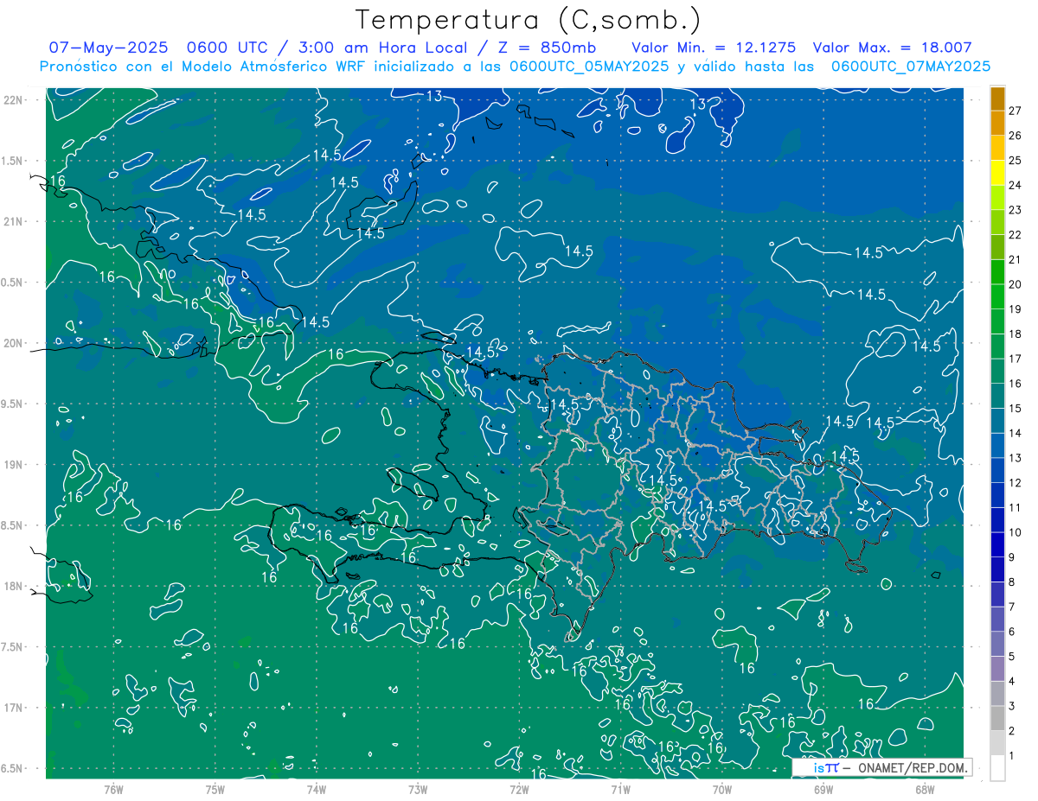This screenshot has height=801, width=1038.
Task: Click the colorbar value label '12'
Action: click(1015, 483)
